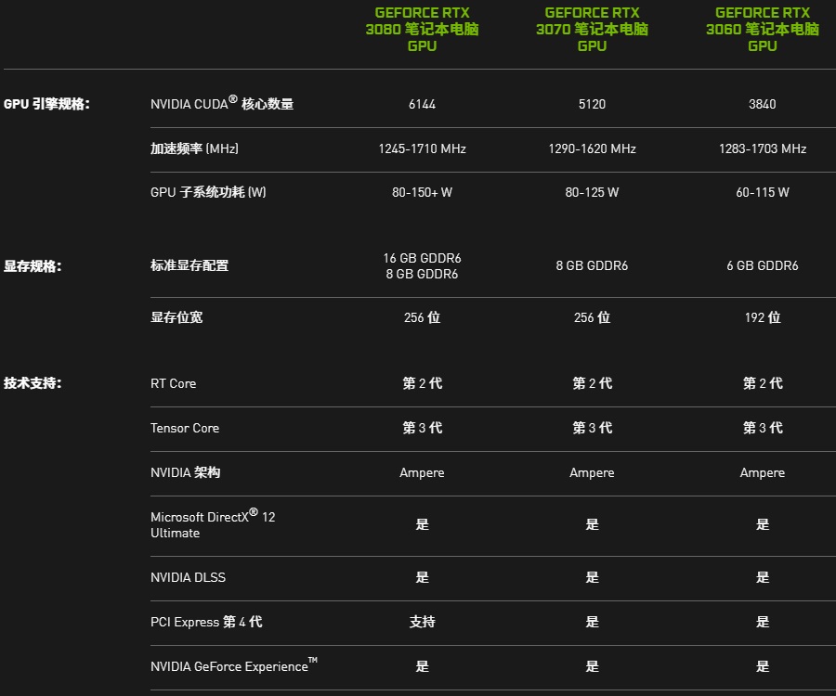Image resolution: width=836 pixels, height=696 pixels.
Task: Select the 技术支持 section label
Action: (33, 383)
